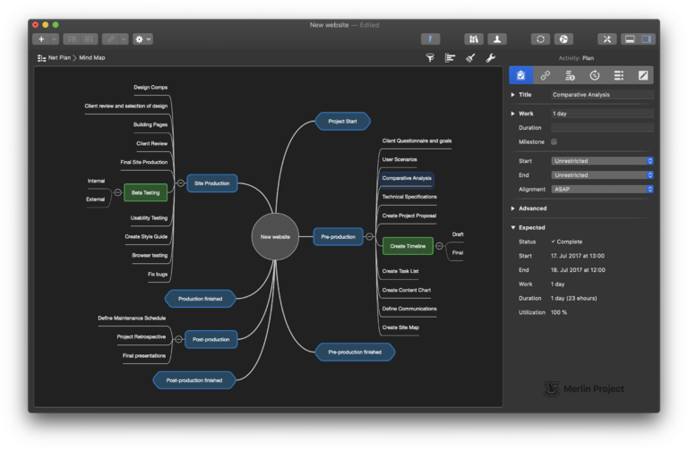Select the 'New website' central node
The width and height of the screenshot is (688, 450).
tap(275, 236)
